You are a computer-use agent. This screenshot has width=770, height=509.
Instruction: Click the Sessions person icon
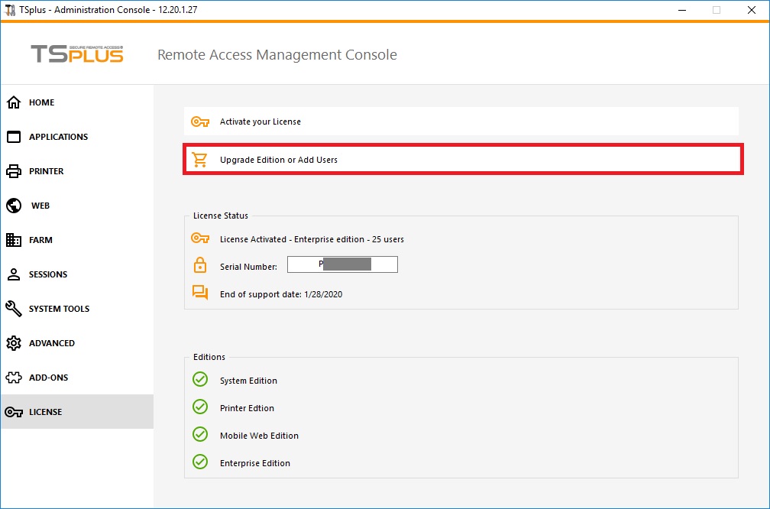(14, 274)
